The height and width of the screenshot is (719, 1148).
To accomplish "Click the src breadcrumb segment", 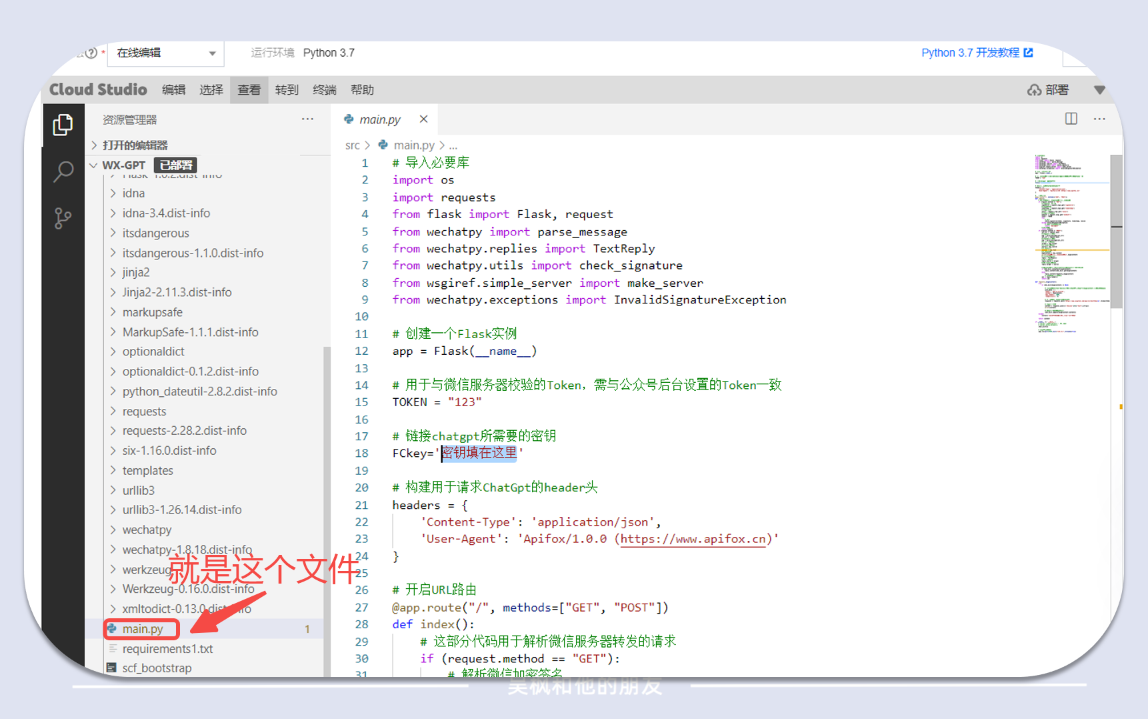I will point(352,145).
